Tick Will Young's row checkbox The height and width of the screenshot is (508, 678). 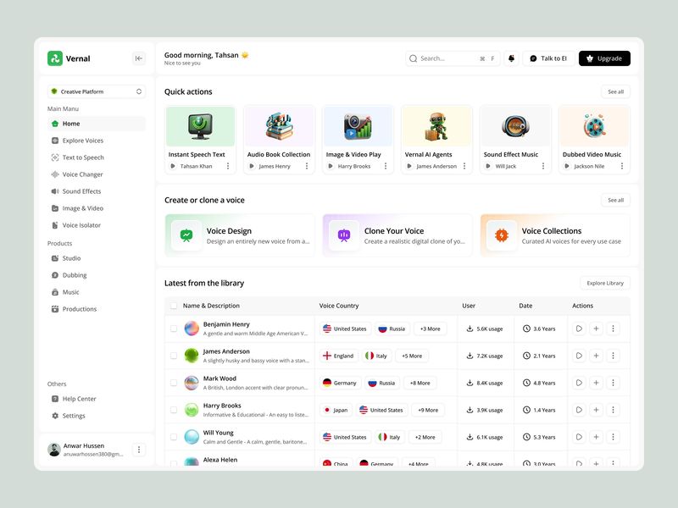point(174,437)
